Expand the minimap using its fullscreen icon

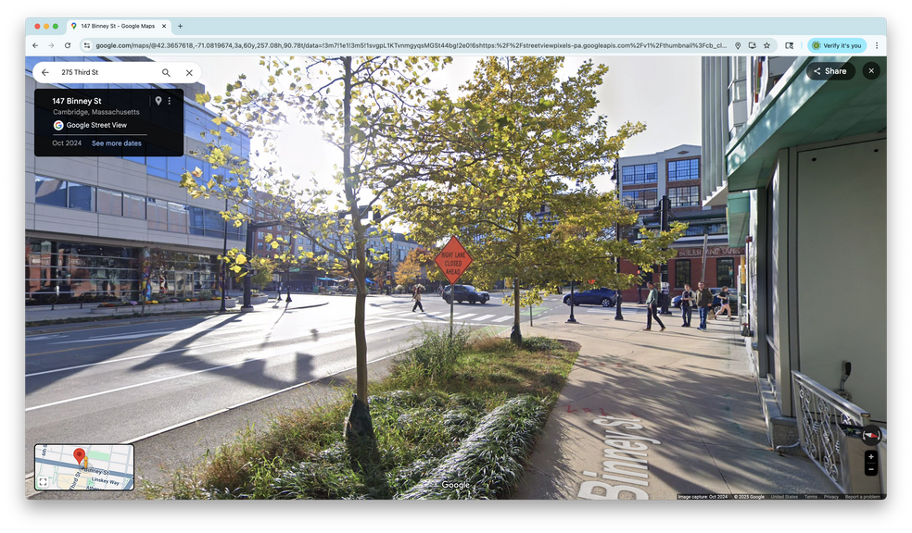[43, 482]
